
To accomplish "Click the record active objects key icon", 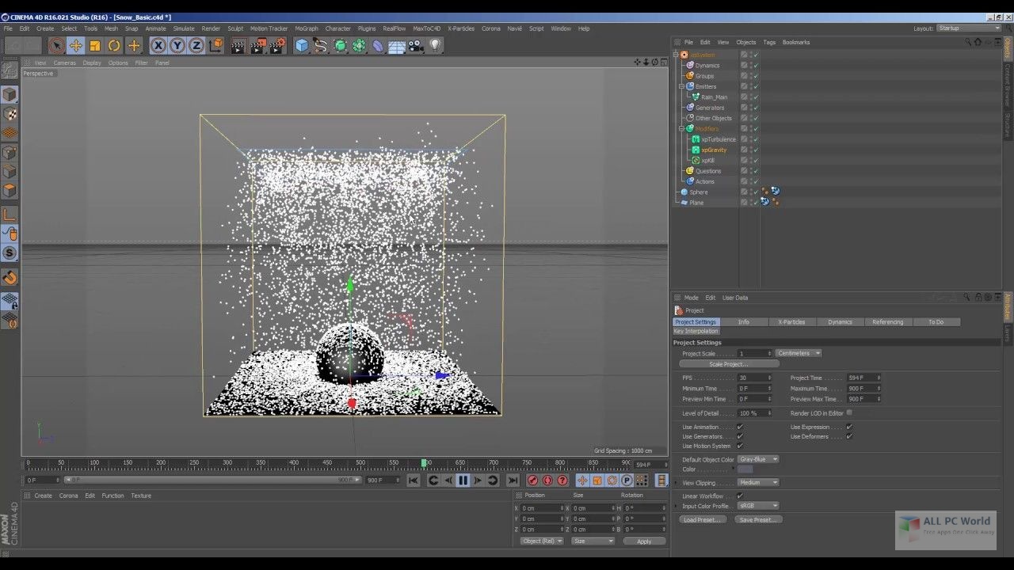I will [x=533, y=481].
